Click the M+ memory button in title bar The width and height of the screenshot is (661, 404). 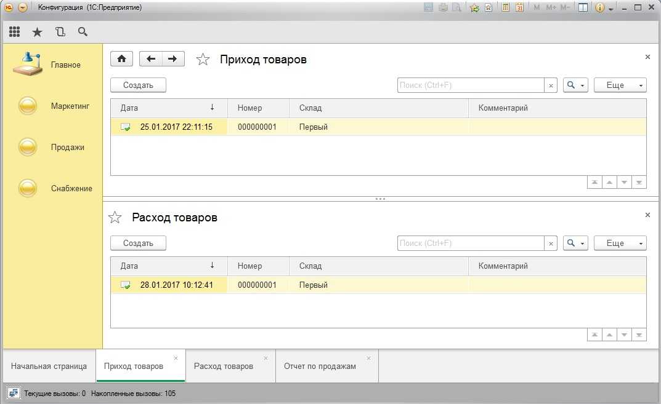(x=551, y=7)
